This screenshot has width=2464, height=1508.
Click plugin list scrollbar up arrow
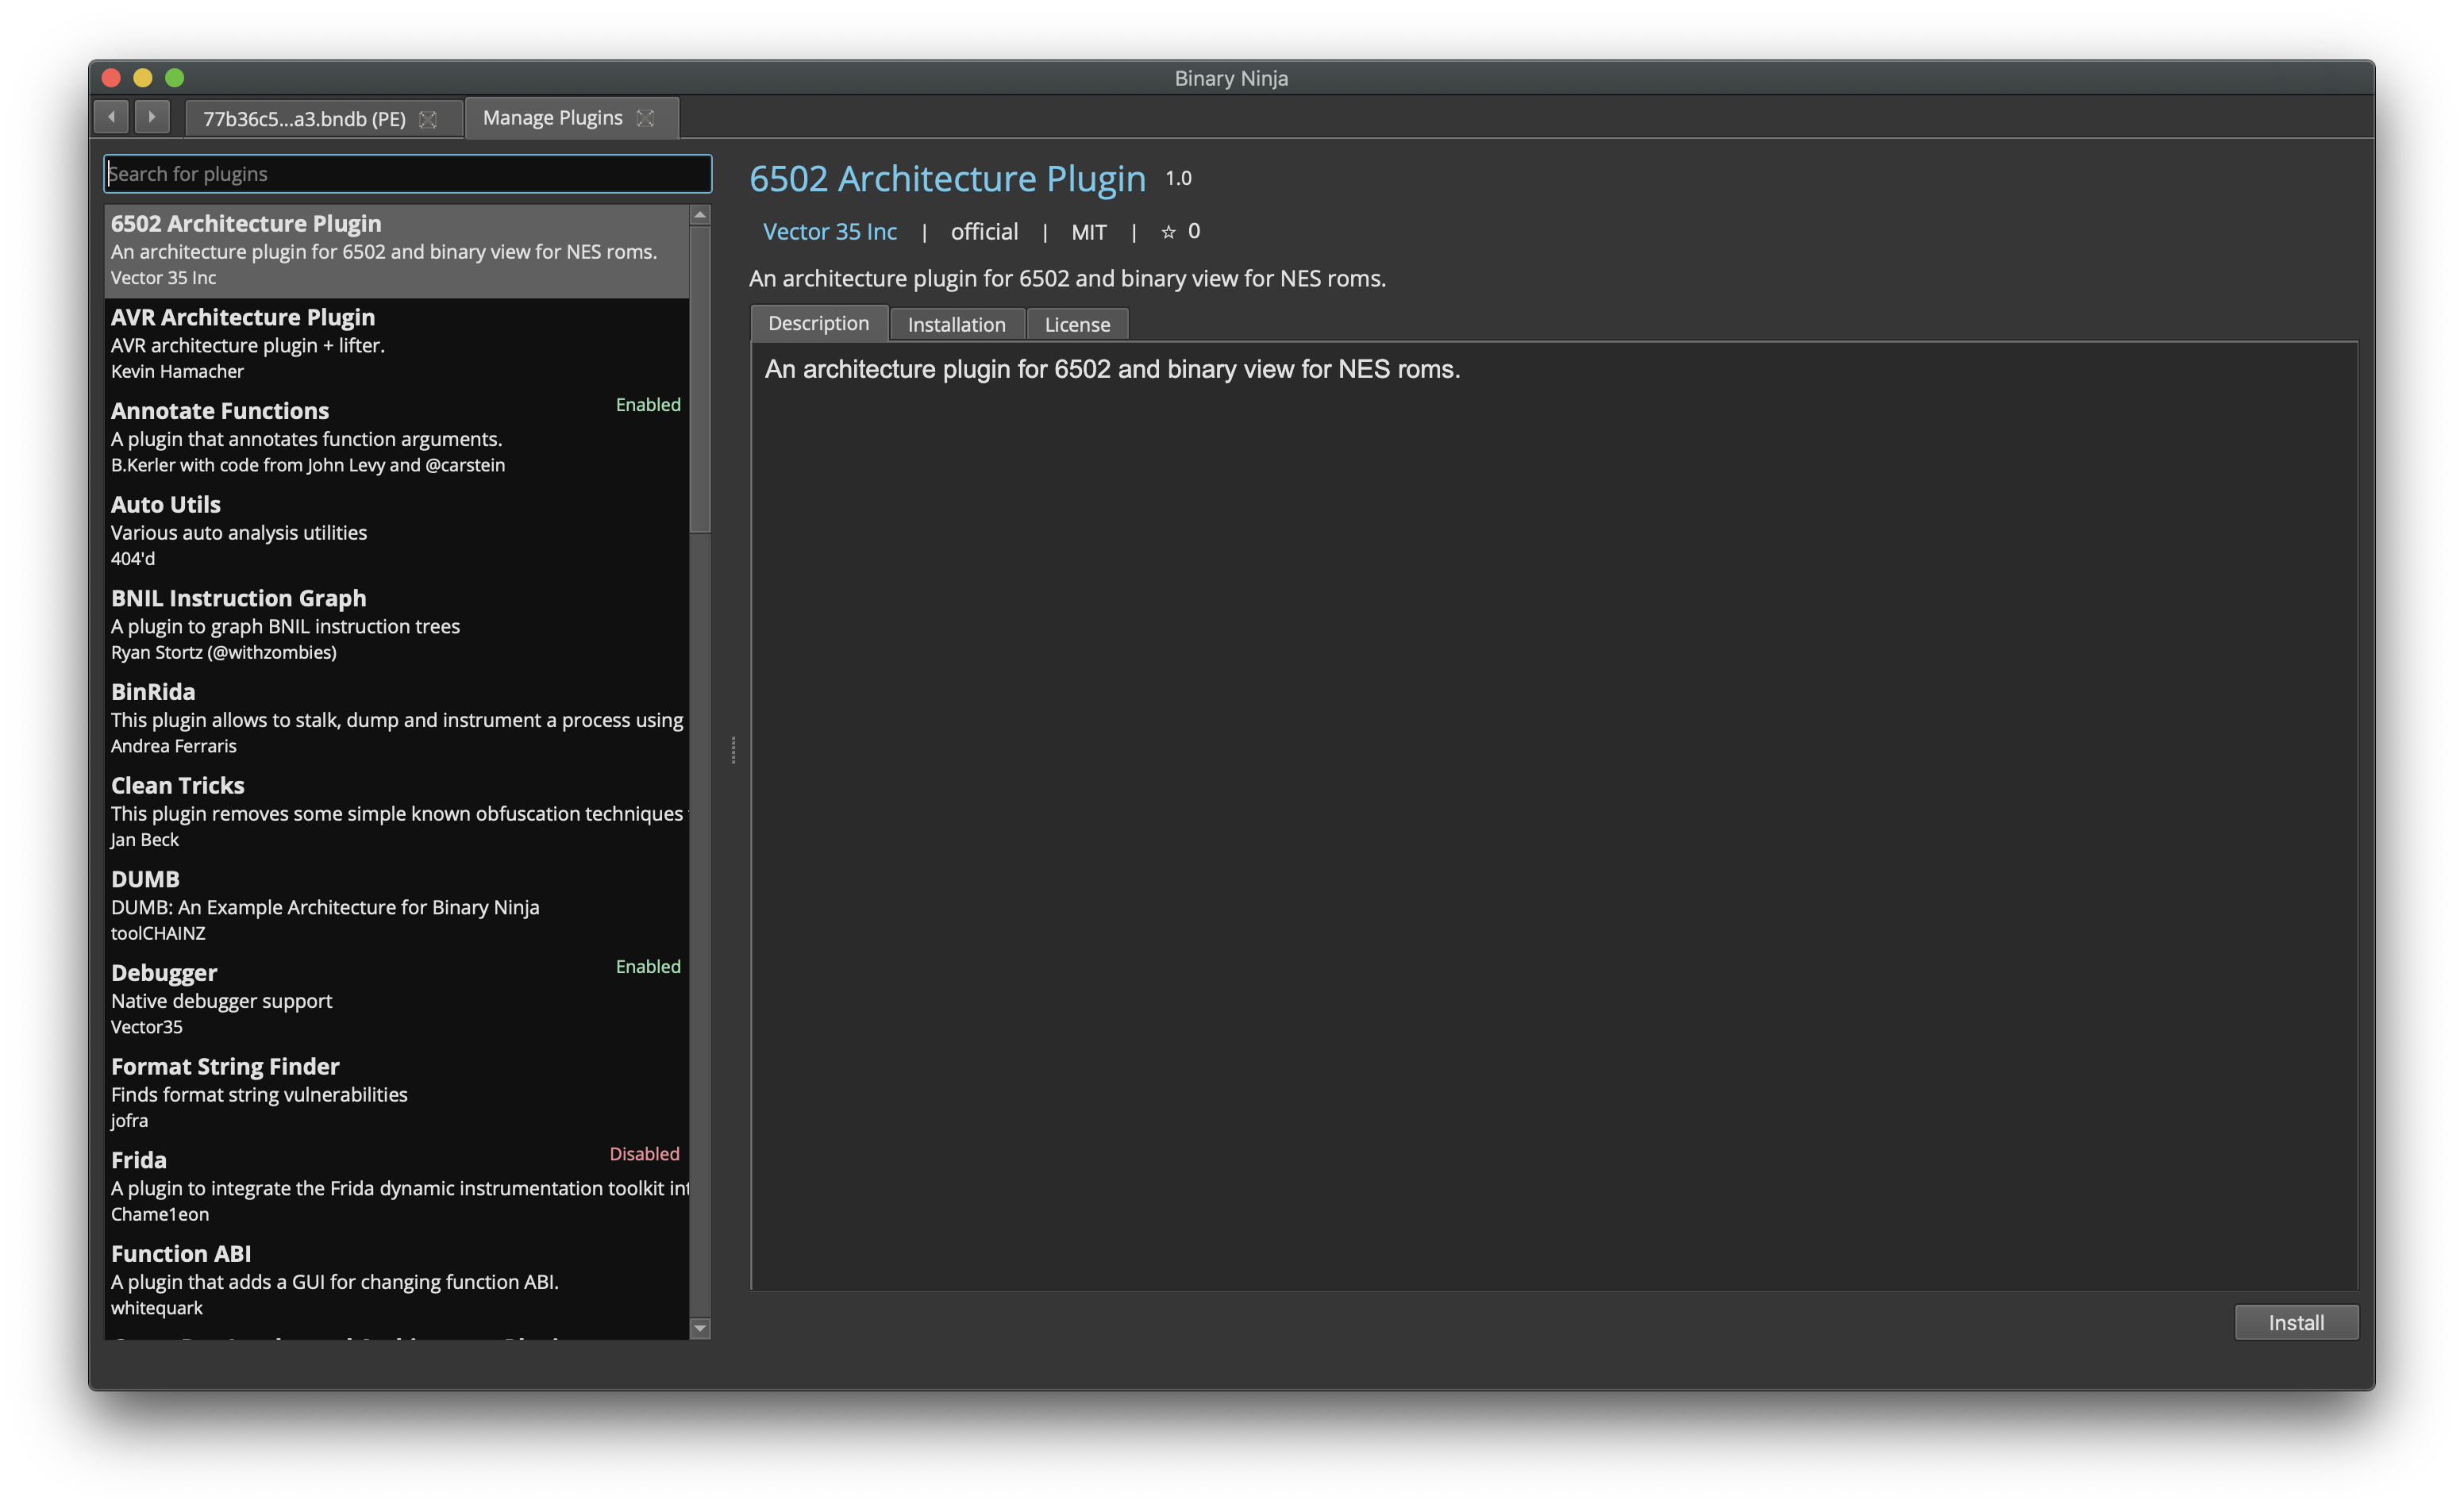click(700, 215)
